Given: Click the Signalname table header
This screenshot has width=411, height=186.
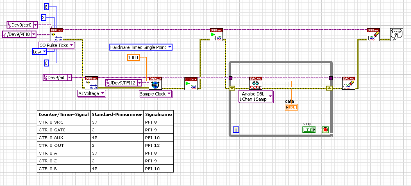Looking at the screenshot, I should click(158, 114).
